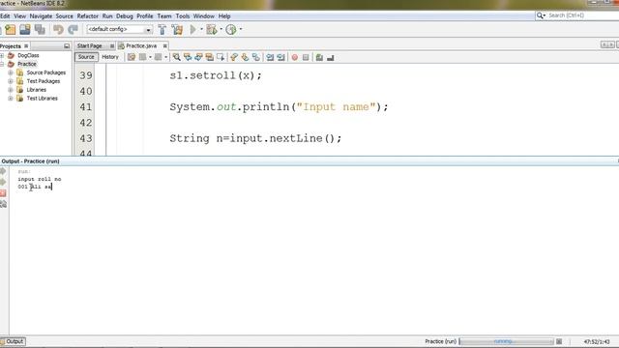Open the View menu
Viewport: 619px width, 348px height.
[x=19, y=16]
